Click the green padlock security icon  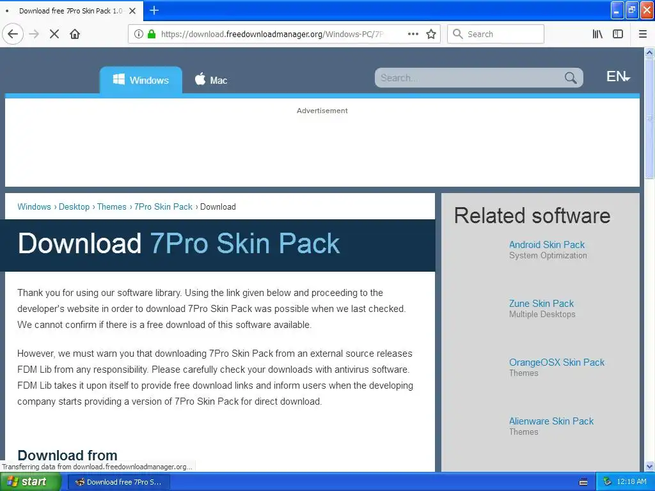pos(152,34)
